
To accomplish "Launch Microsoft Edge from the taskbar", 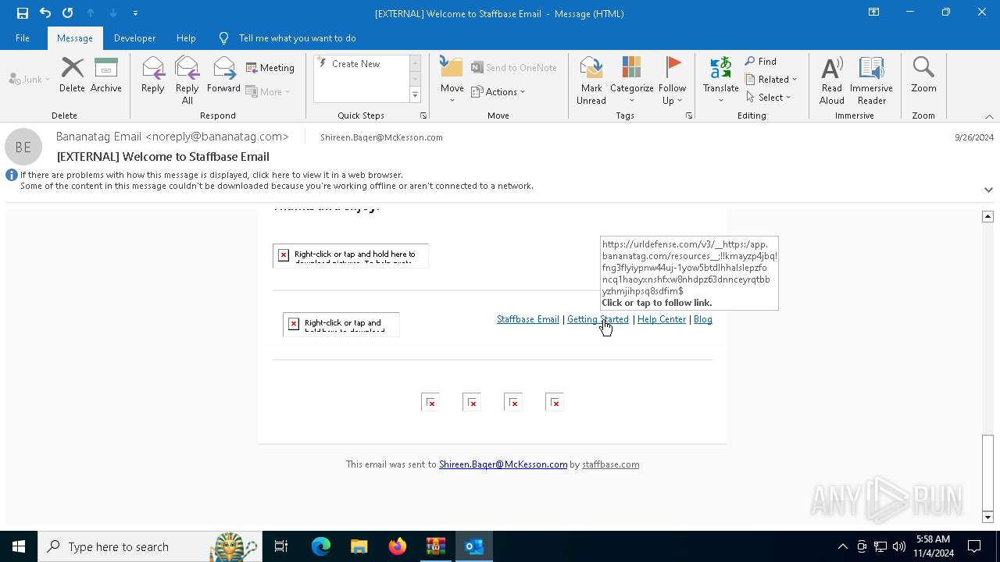I will pos(321,546).
